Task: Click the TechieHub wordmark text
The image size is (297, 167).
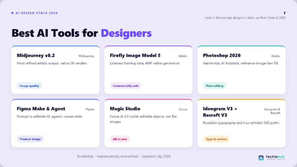Action: pos(275,157)
